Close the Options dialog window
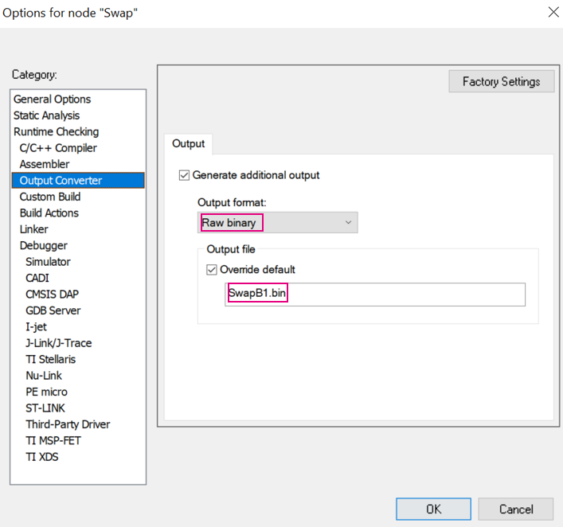This screenshot has width=563, height=527. click(553, 12)
